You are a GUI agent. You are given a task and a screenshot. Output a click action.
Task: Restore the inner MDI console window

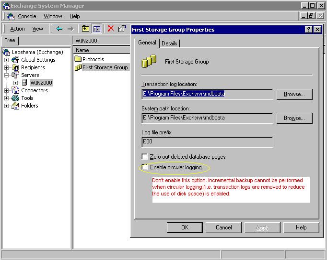coord(312,16)
